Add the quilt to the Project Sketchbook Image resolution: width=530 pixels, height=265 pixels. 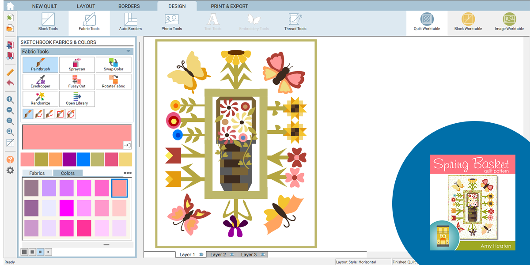[x=10, y=45]
